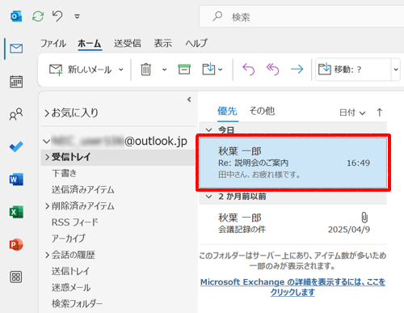
Task: Launch PowerPoint from the sidebar
Action: 16,244
